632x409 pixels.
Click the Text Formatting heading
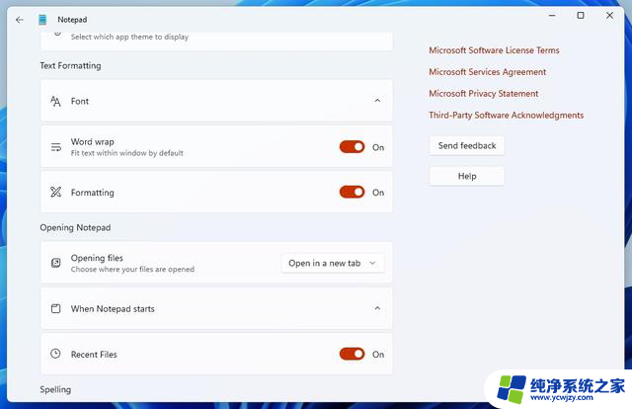pyautogui.click(x=70, y=65)
